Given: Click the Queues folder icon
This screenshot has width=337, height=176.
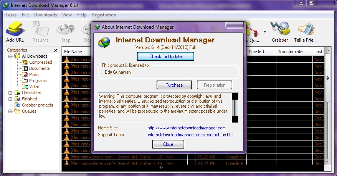Looking at the screenshot, I should point(17,111).
